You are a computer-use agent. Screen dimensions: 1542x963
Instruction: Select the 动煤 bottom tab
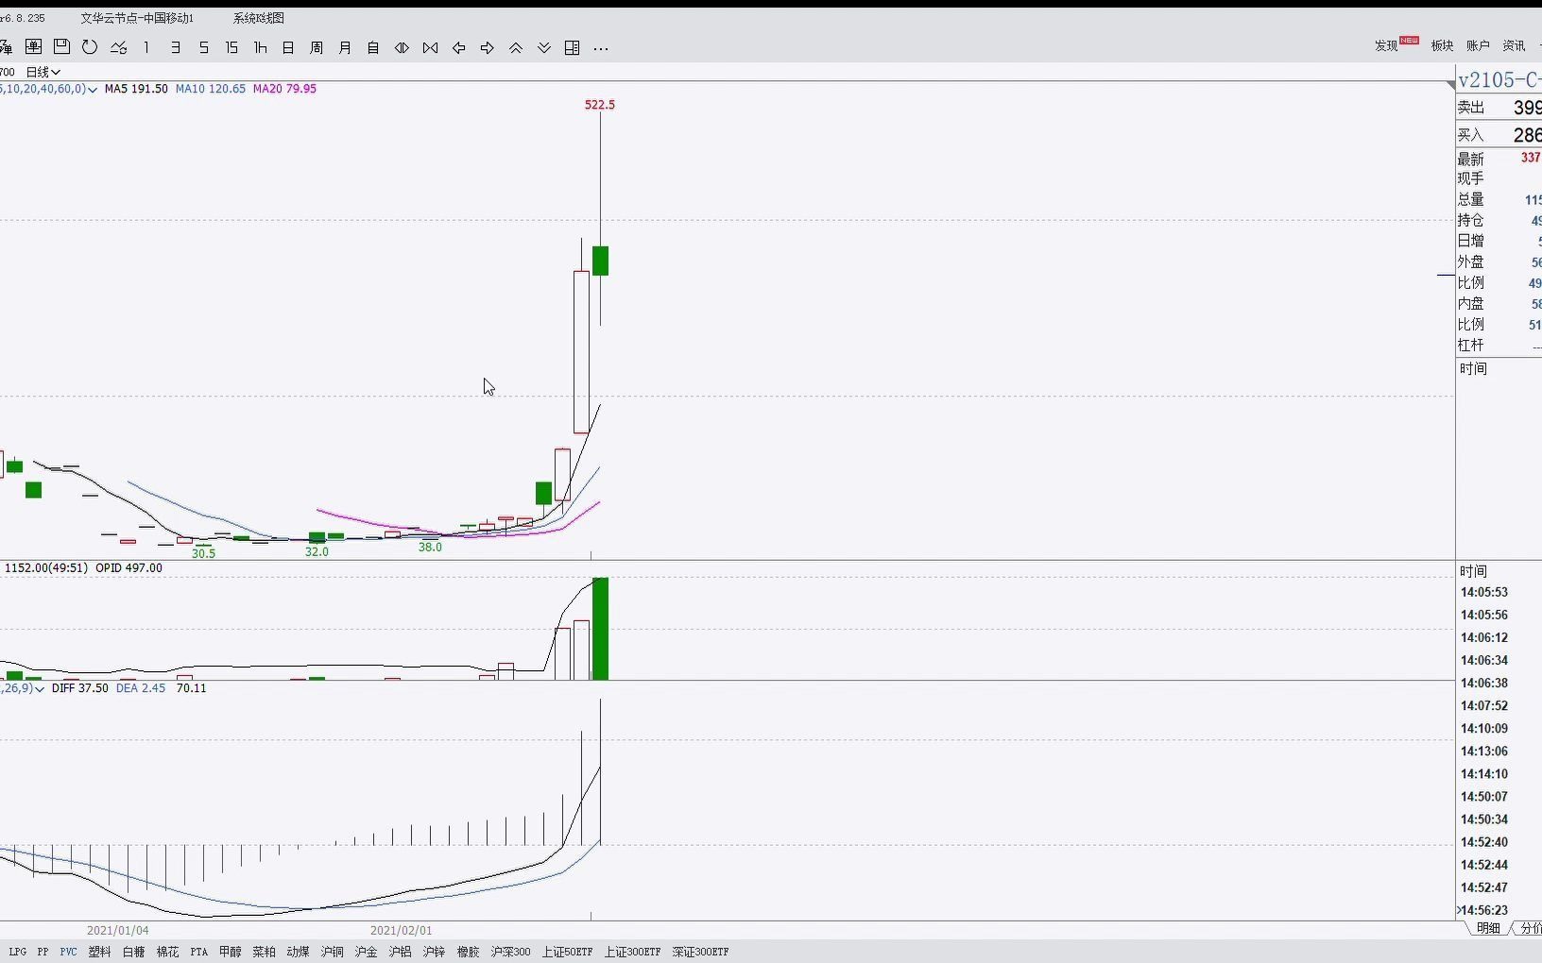298,952
